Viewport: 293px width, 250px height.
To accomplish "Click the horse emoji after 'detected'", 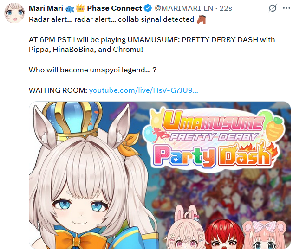I will click(201, 19).
